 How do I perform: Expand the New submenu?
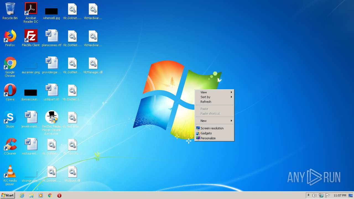pos(215,121)
